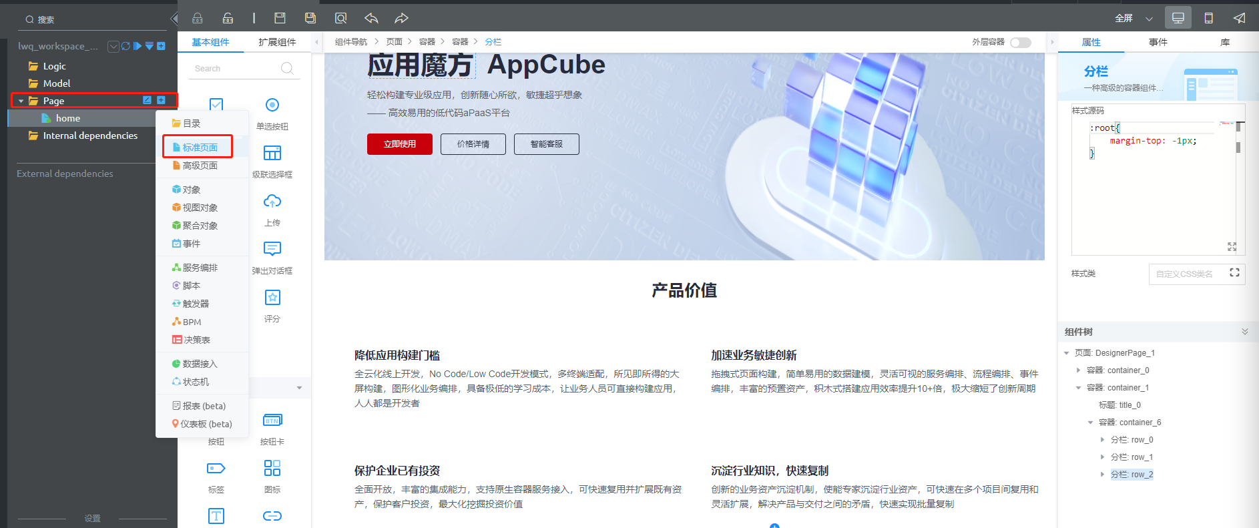Click the link chain component icon
Viewport: 1259px width, 528px height.
[272, 516]
